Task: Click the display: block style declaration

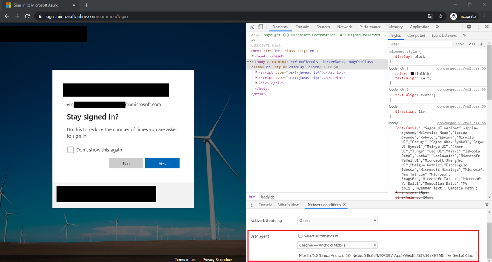Action: coord(411,57)
